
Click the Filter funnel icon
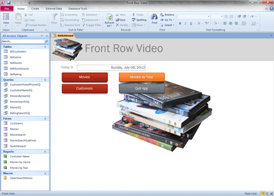click(54, 17)
